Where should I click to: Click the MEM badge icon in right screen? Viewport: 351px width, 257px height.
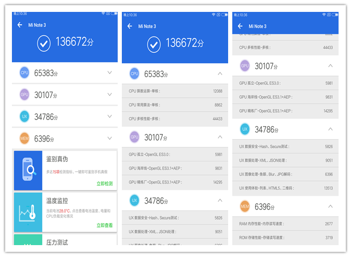click(x=245, y=206)
